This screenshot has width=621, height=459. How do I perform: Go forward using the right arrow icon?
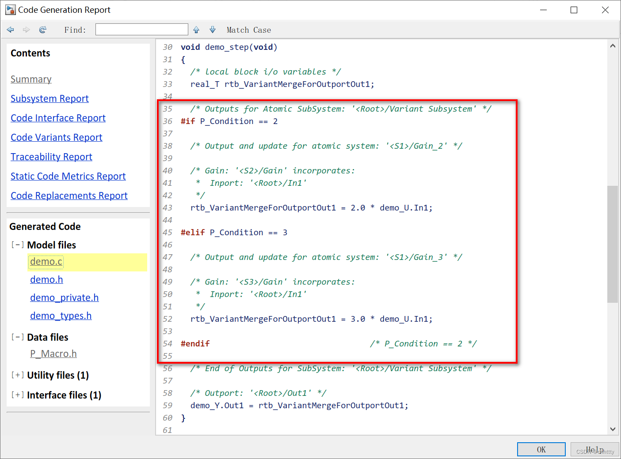(x=27, y=30)
